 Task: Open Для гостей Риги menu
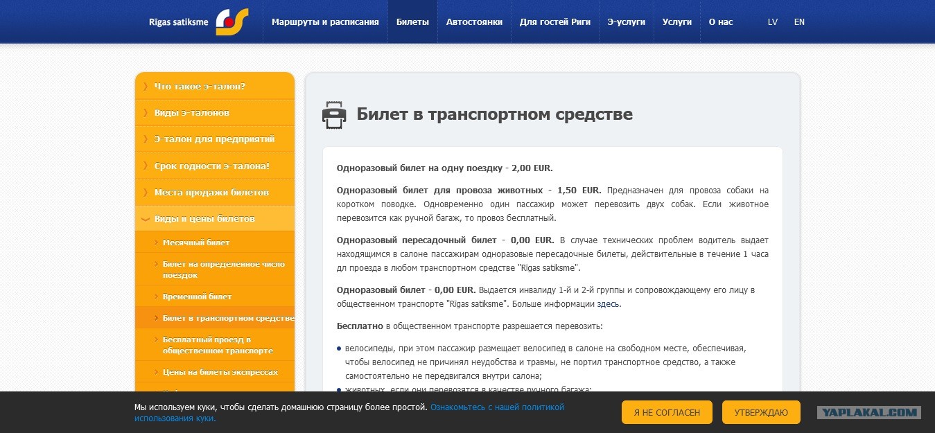[x=555, y=21]
